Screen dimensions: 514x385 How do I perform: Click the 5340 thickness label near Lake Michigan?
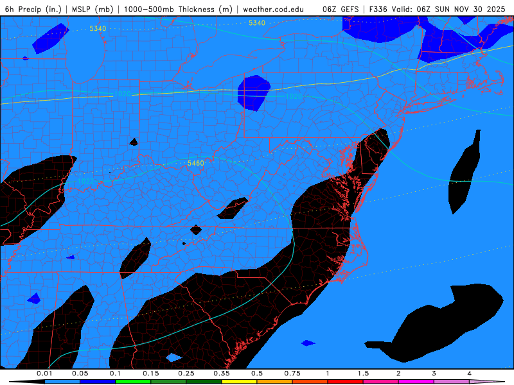tap(98, 28)
